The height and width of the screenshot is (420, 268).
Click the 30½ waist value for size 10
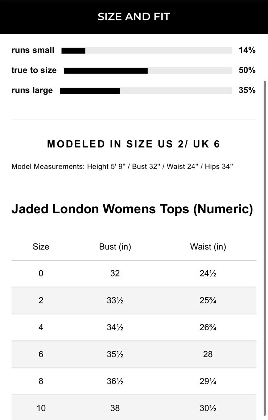coord(208,408)
